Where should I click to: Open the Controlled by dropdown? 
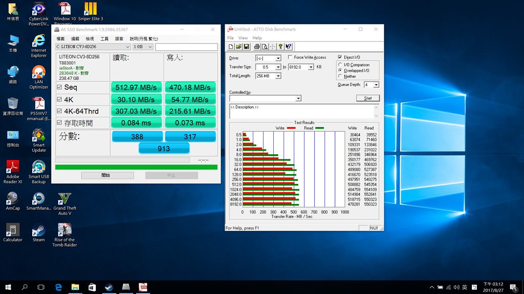[x=266, y=99]
